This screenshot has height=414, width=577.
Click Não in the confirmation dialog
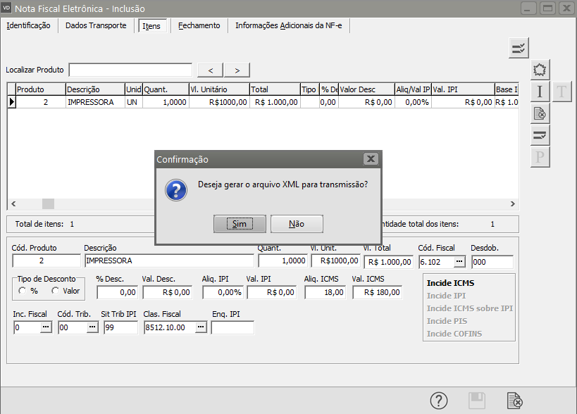click(x=297, y=224)
